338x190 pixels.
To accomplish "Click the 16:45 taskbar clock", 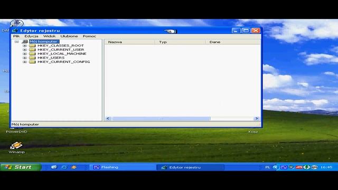I will [x=326, y=167].
